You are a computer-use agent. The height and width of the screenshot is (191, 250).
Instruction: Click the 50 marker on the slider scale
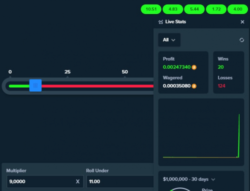[x=125, y=72]
